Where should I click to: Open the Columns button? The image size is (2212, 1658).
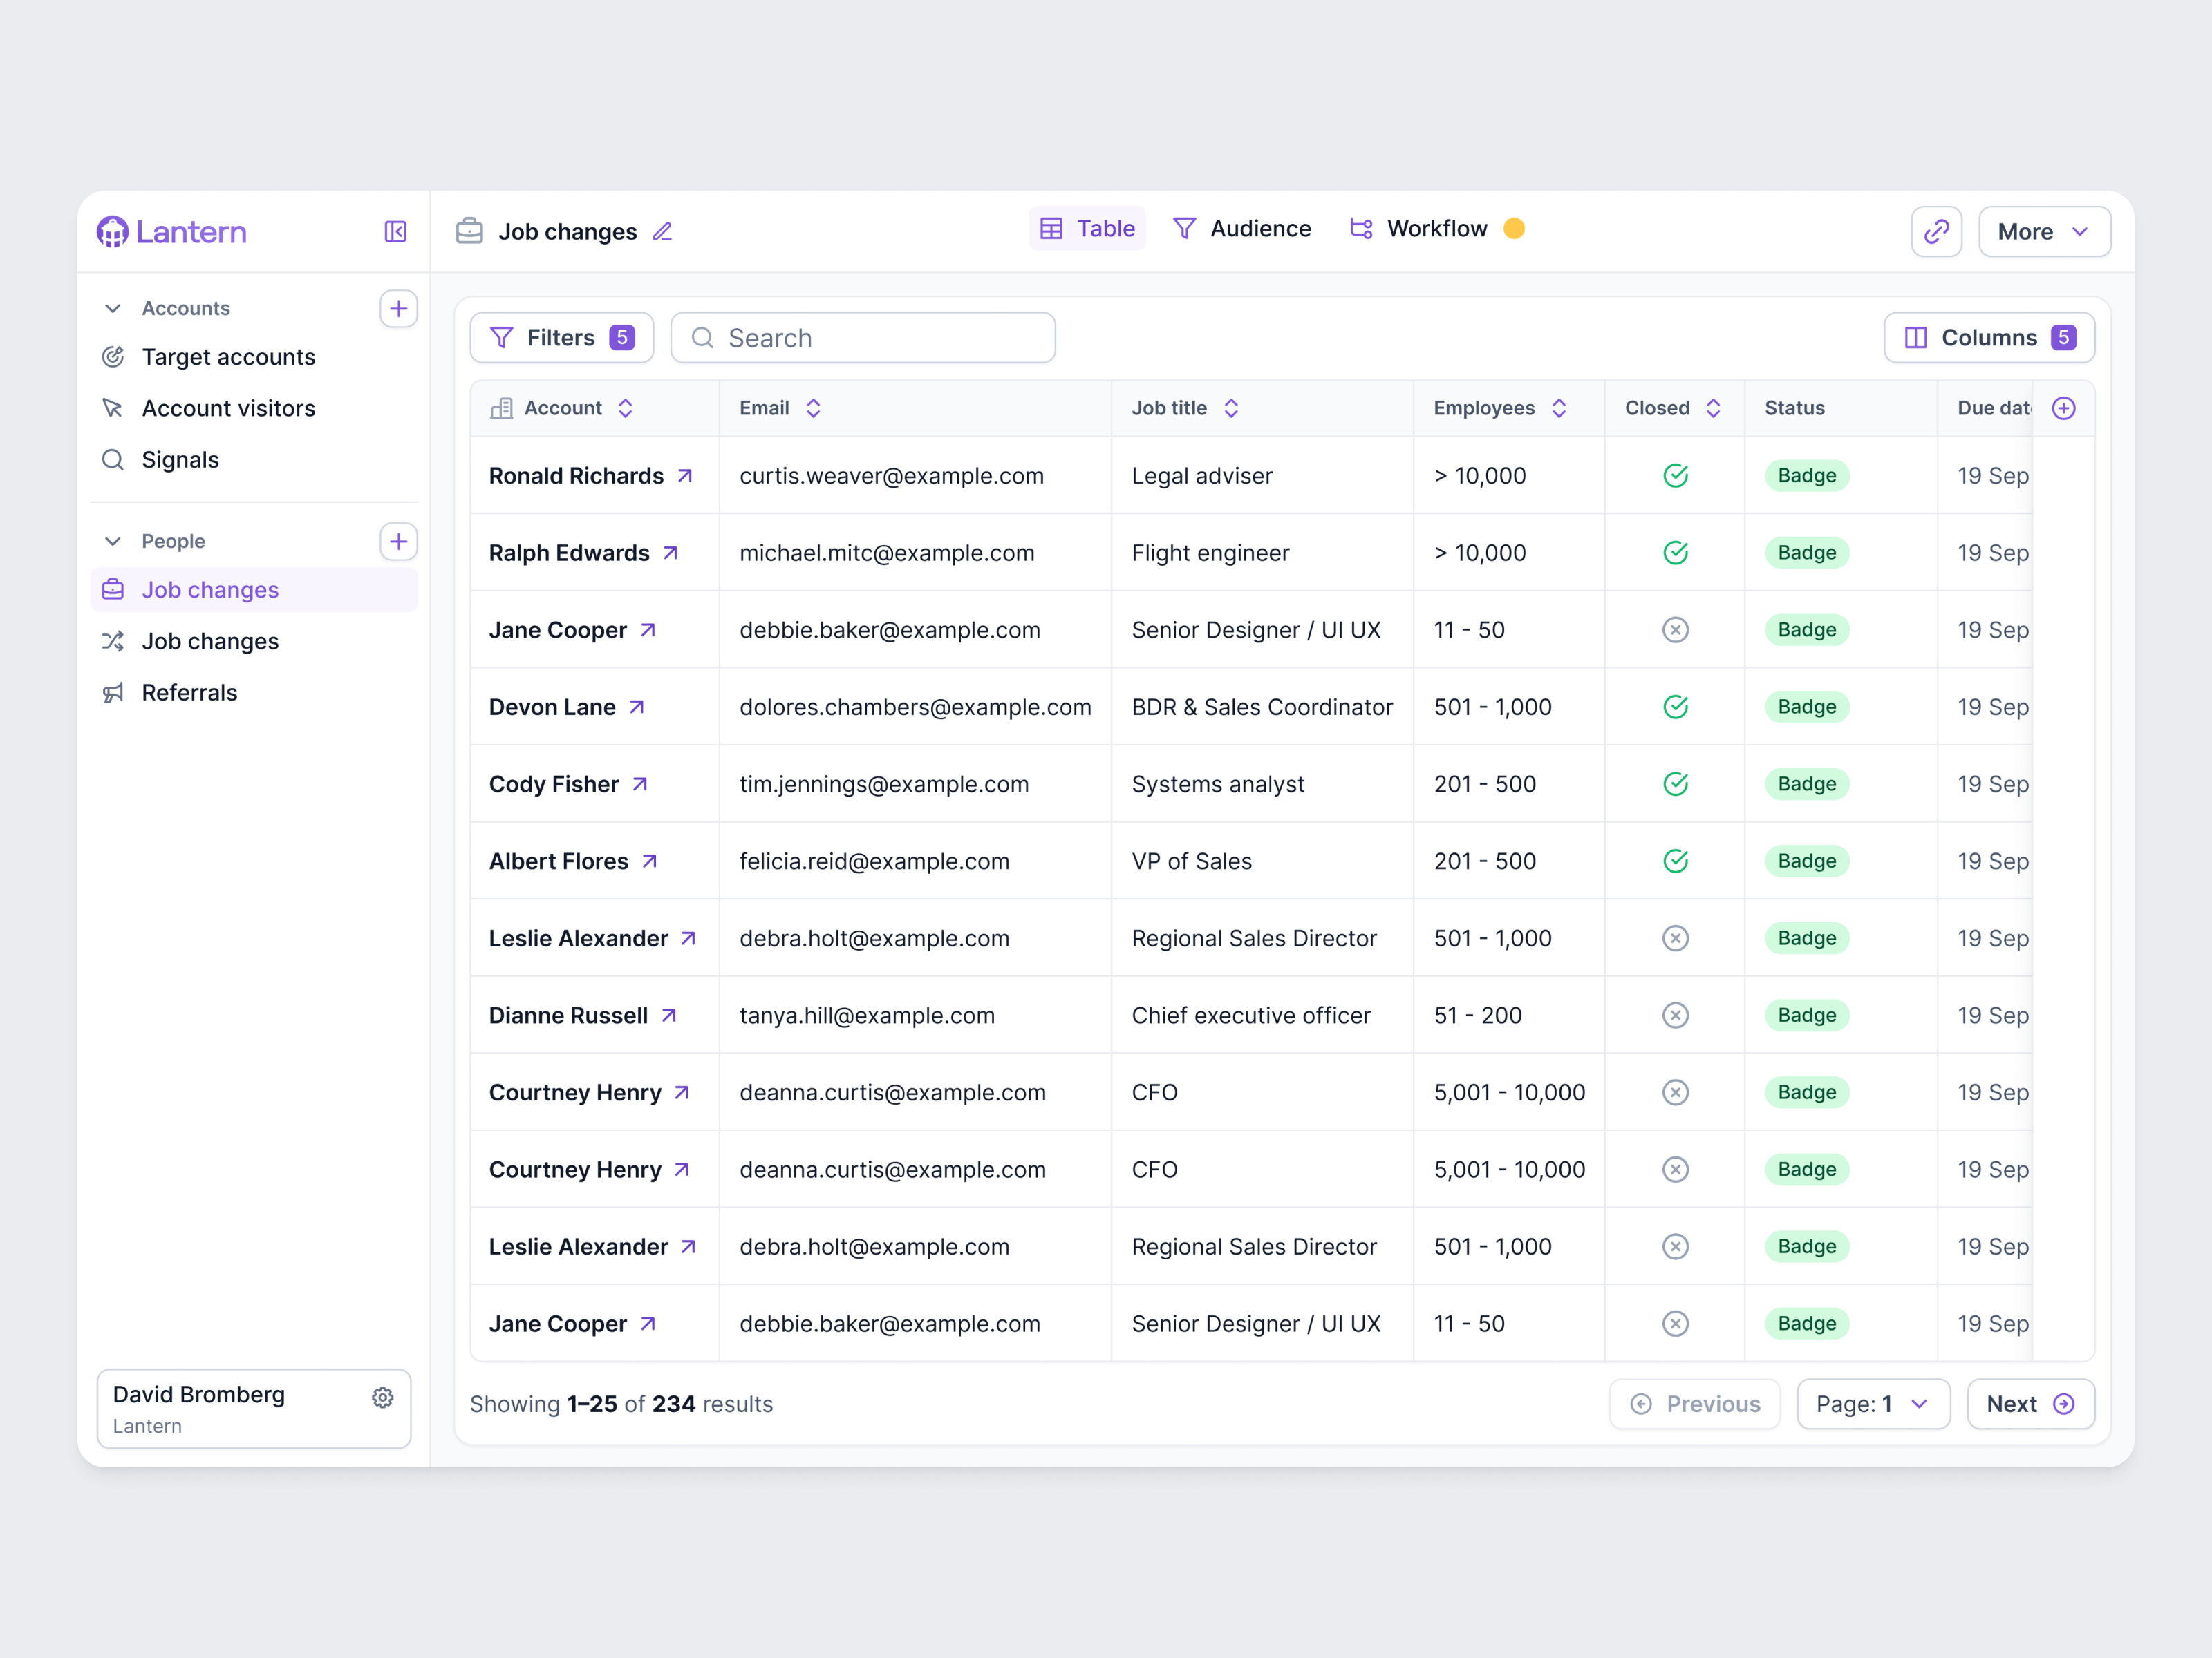(1989, 338)
